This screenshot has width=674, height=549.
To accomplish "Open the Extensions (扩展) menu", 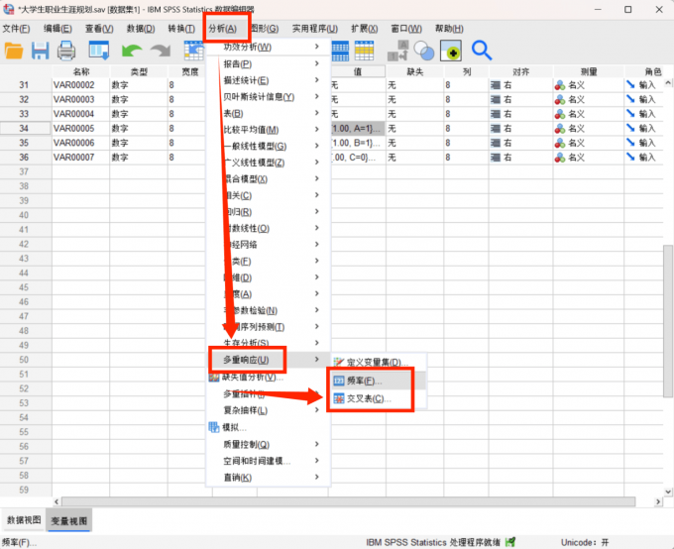I will [365, 29].
